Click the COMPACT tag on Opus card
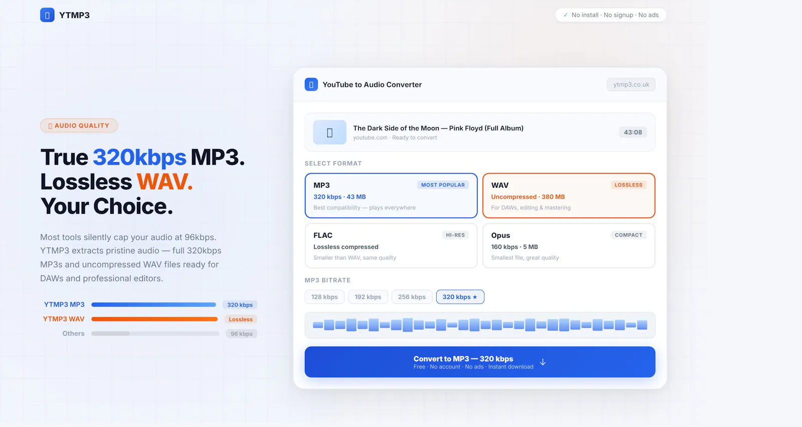Image resolution: width=802 pixels, height=427 pixels. [629, 235]
